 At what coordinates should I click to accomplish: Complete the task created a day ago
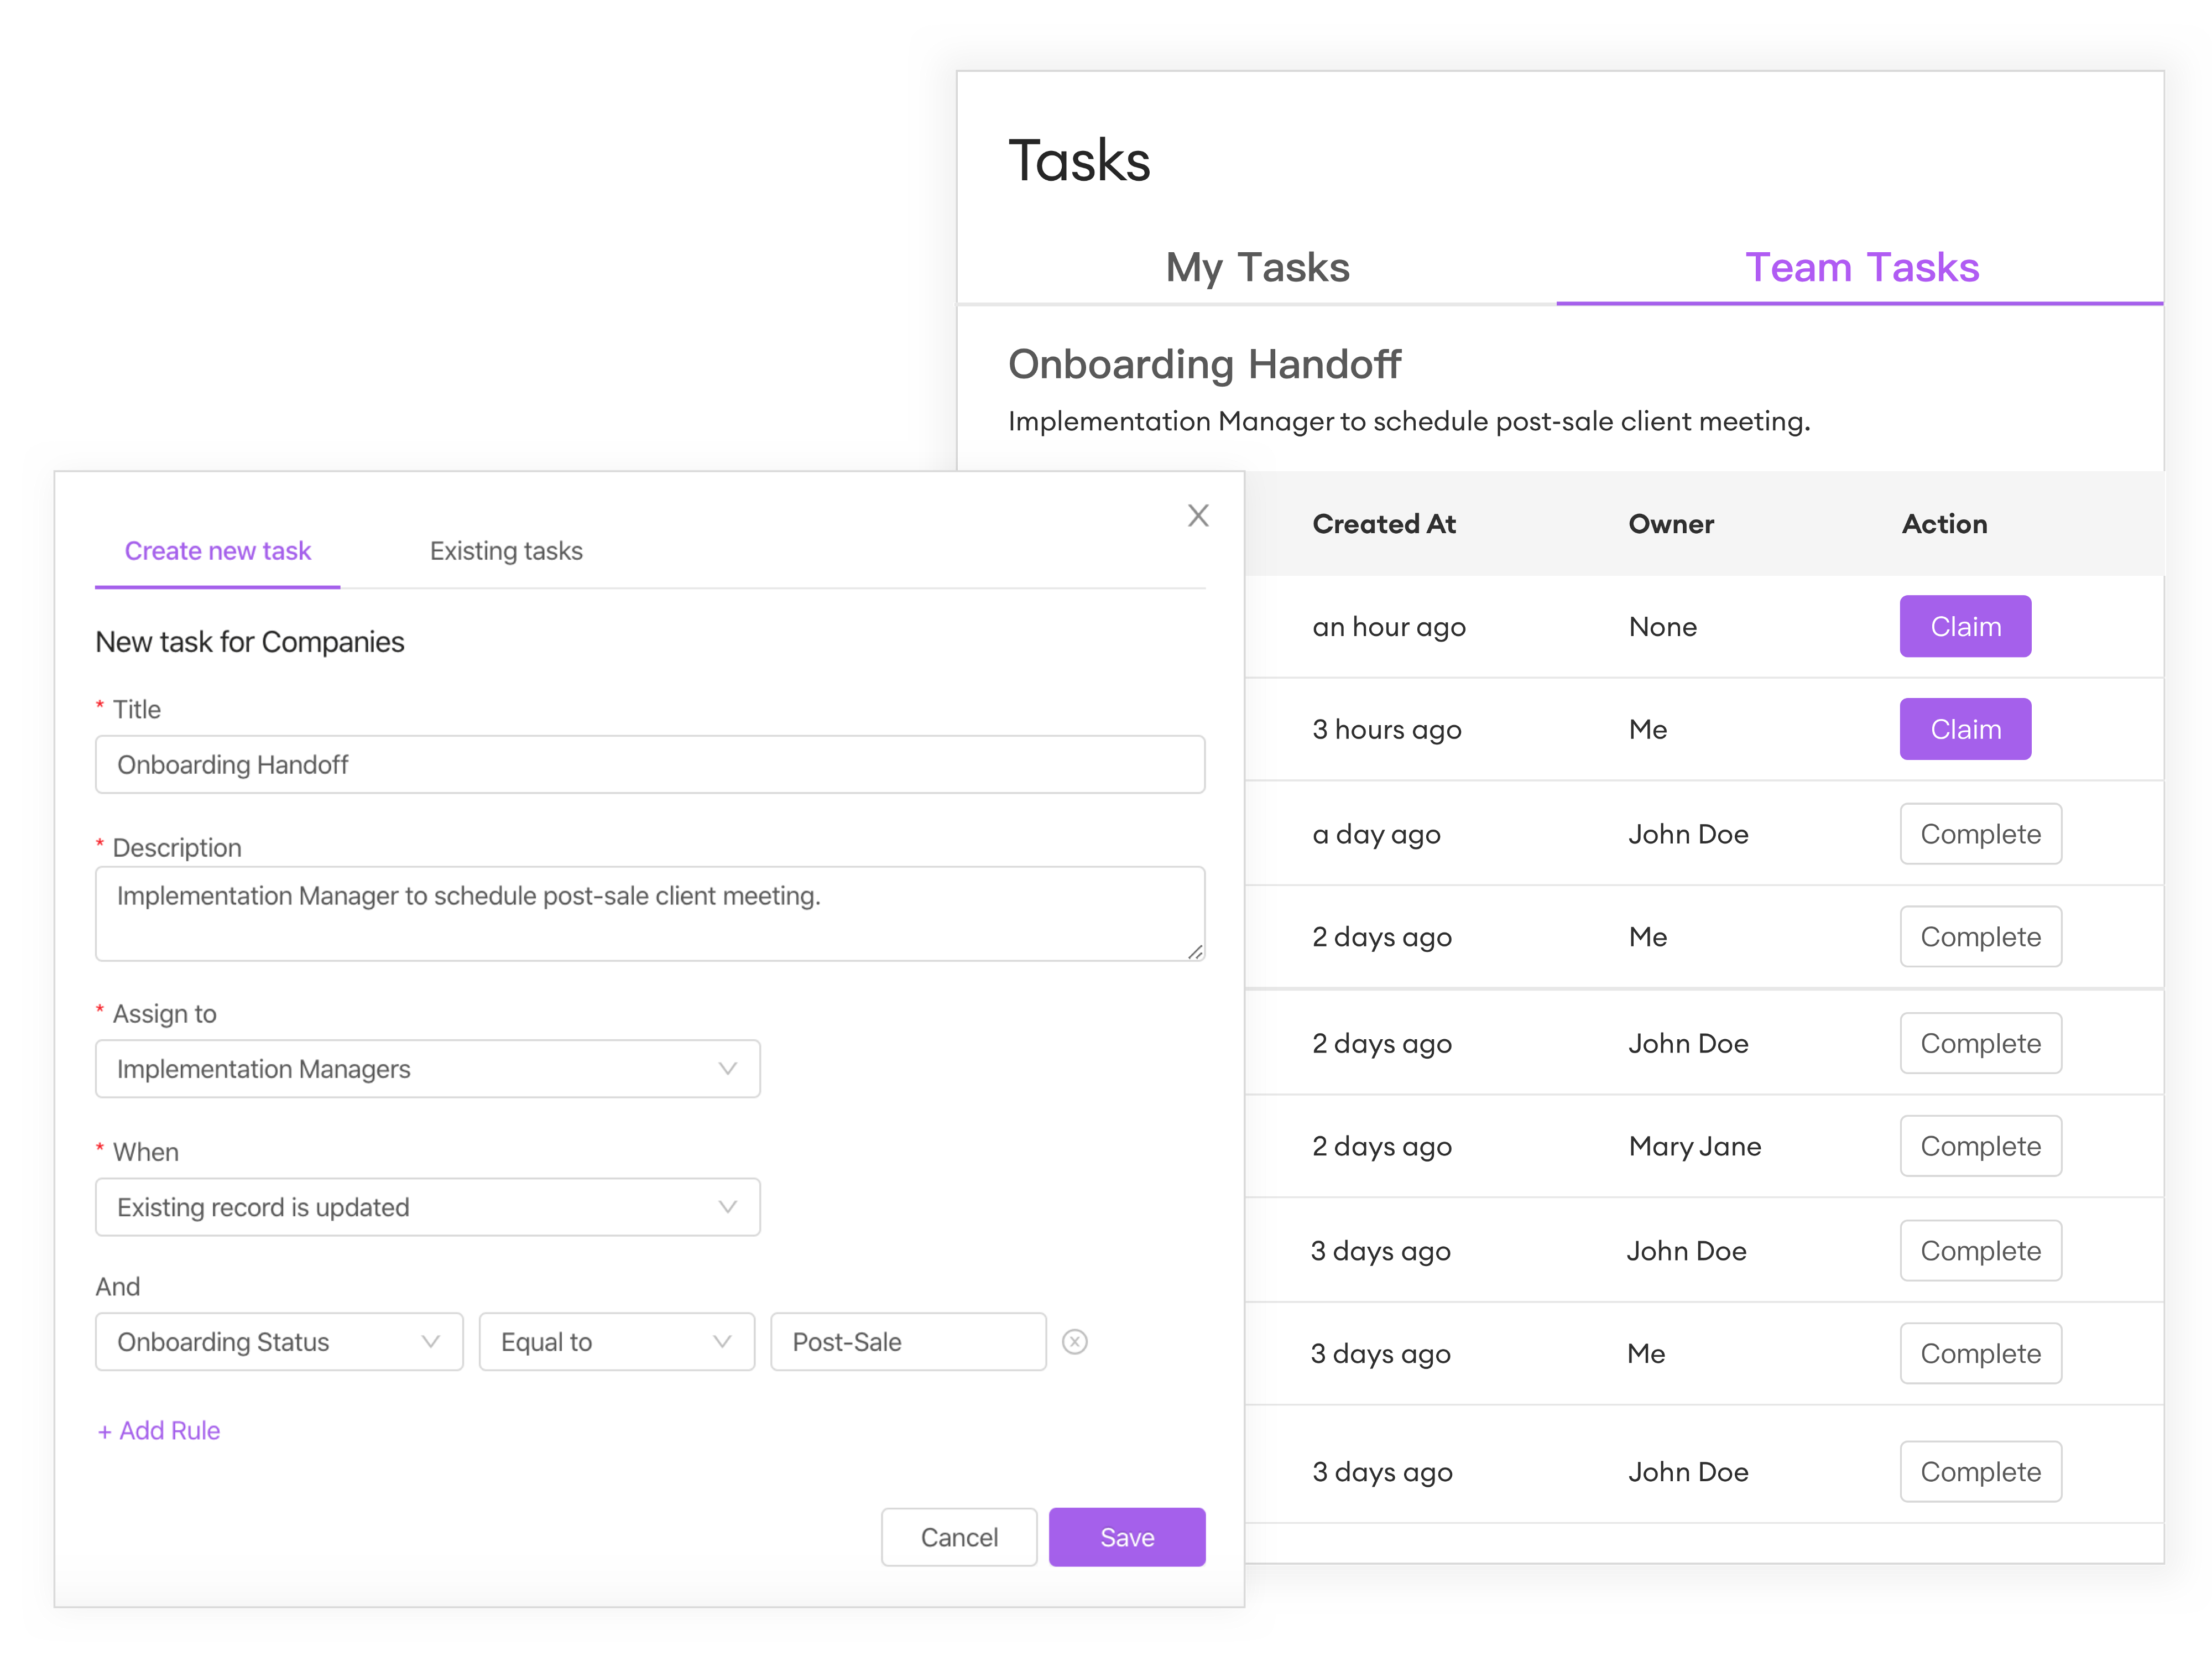click(x=1980, y=834)
